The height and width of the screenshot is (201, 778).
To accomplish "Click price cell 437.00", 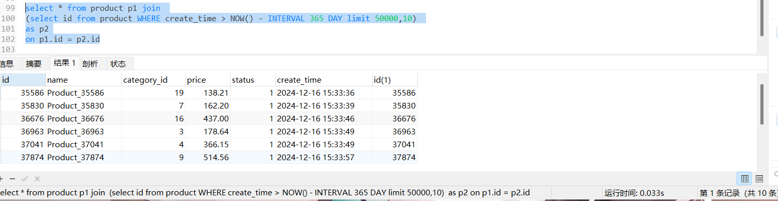I will pyautogui.click(x=208, y=118).
